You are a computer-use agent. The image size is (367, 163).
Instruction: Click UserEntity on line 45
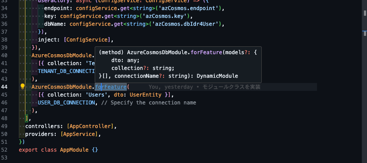(x=145, y=95)
